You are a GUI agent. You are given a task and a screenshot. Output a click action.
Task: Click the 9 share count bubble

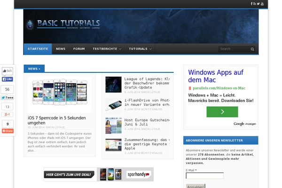coord(8,124)
